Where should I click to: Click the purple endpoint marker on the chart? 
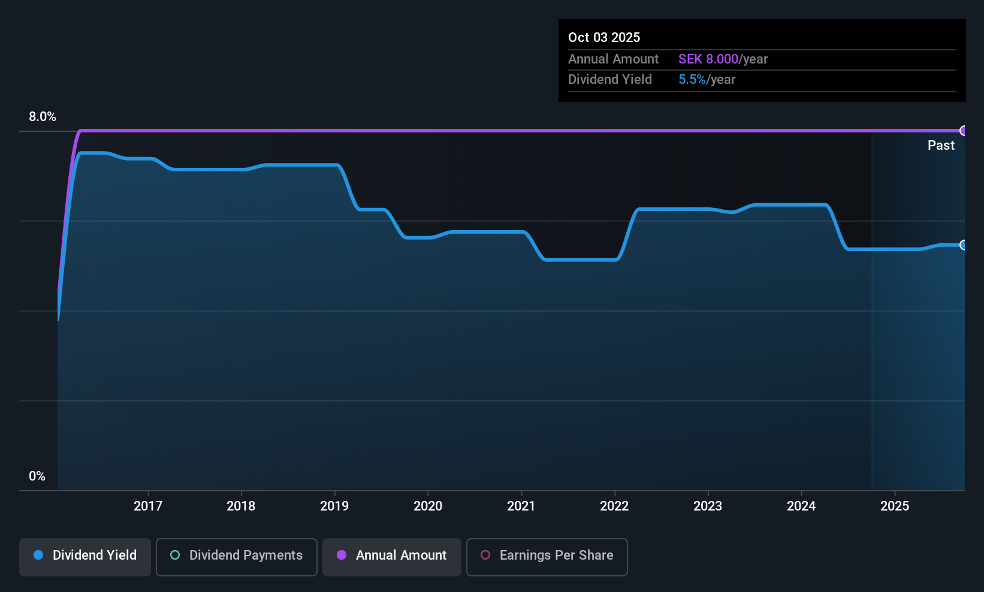(964, 130)
